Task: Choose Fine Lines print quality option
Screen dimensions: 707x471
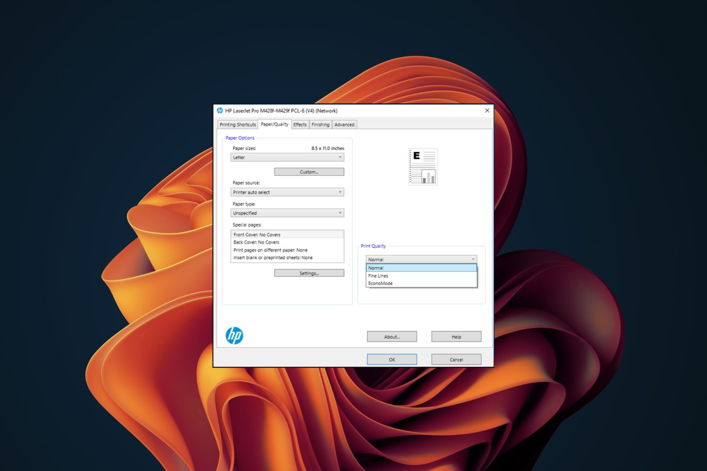Action: tap(421, 276)
